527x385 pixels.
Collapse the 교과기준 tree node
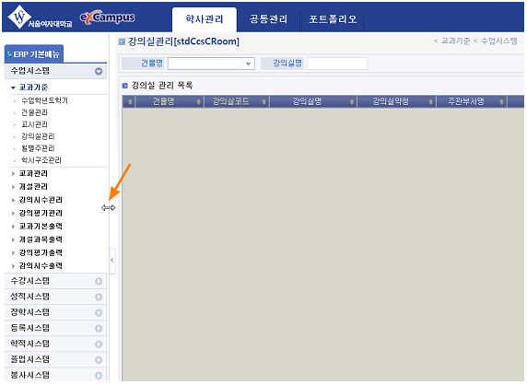tap(13, 87)
